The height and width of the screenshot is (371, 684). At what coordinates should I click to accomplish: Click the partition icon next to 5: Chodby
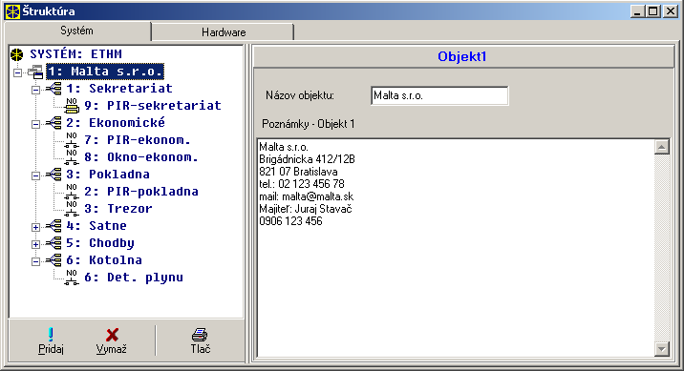pos(54,243)
